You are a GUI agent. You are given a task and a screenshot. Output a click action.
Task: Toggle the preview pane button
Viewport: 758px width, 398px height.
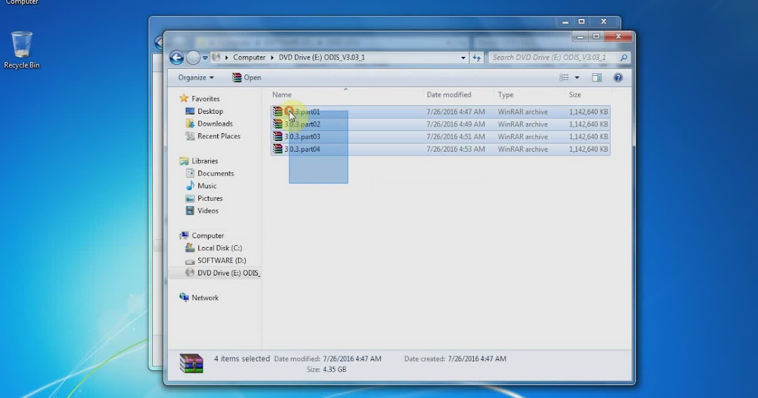pos(597,78)
